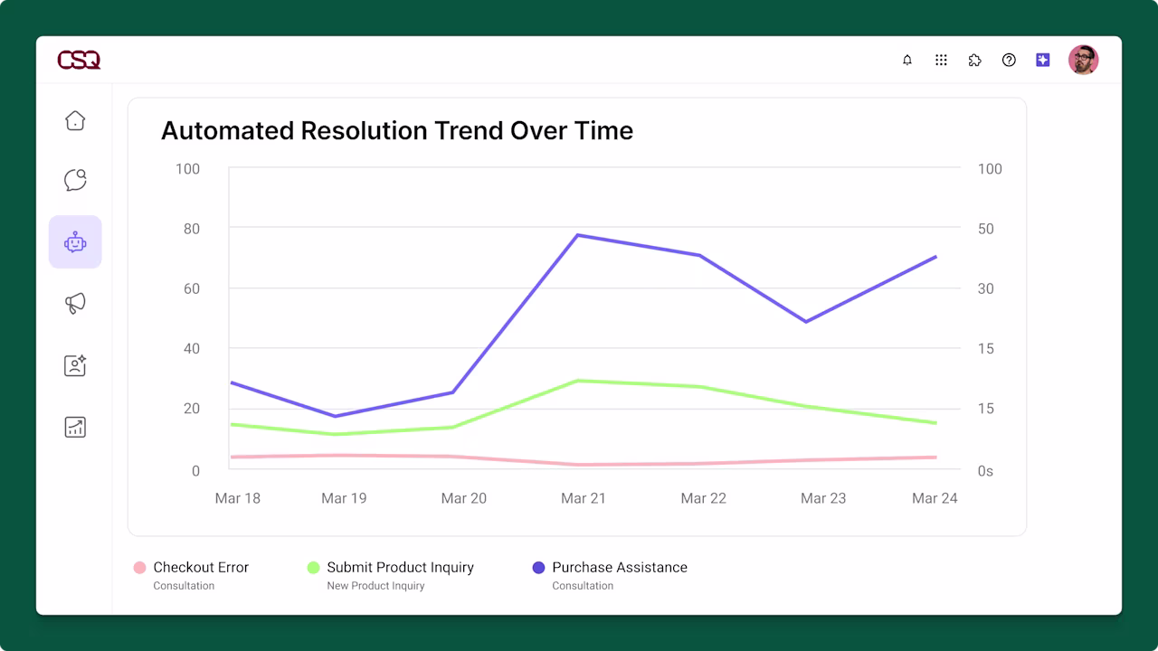Toggle the Purchase Assistance legend swatch

click(x=538, y=568)
